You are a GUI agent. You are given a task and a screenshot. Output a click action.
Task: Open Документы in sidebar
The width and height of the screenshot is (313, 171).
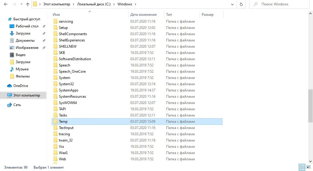[22, 41]
